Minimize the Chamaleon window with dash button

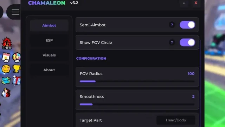click(184, 3)
